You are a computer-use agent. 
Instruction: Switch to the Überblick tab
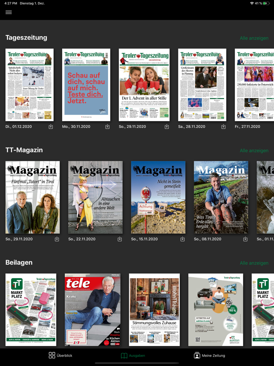point(60,355)
